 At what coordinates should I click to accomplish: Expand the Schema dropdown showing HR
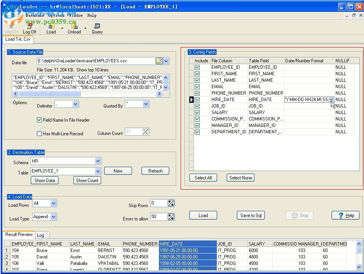98,162
